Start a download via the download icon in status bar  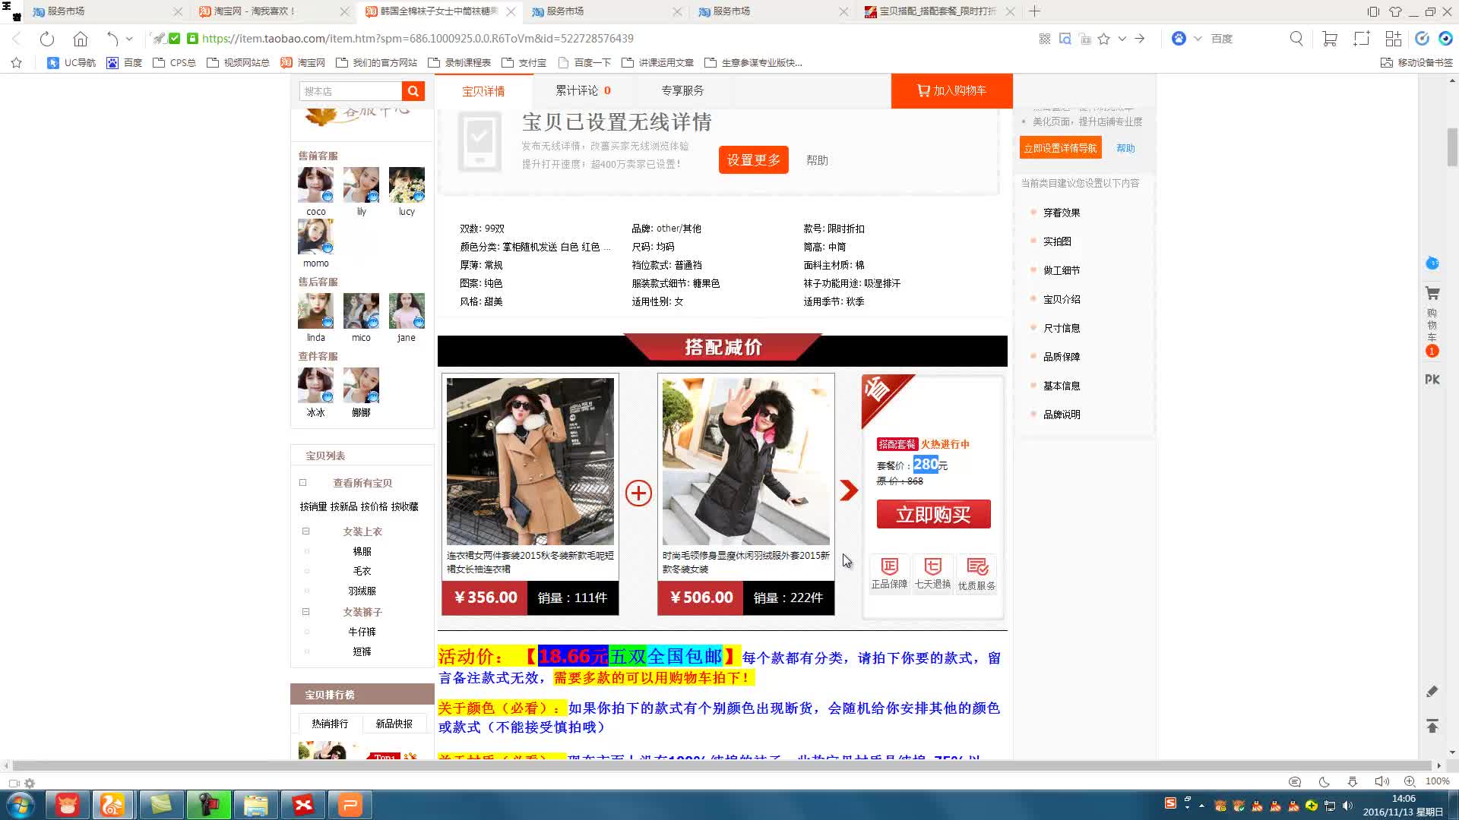[1353, 782]
